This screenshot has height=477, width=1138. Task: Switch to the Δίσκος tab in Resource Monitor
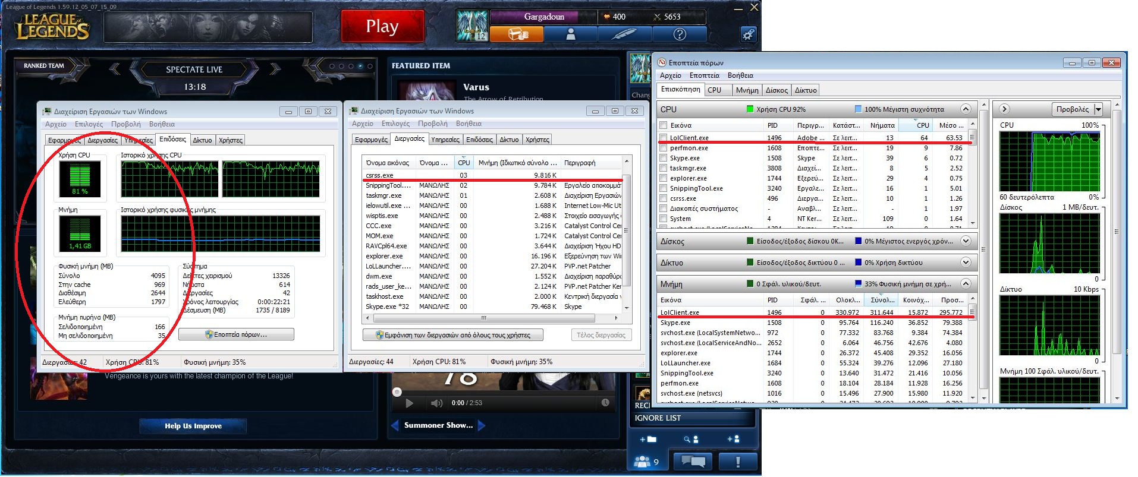[777, 90]
